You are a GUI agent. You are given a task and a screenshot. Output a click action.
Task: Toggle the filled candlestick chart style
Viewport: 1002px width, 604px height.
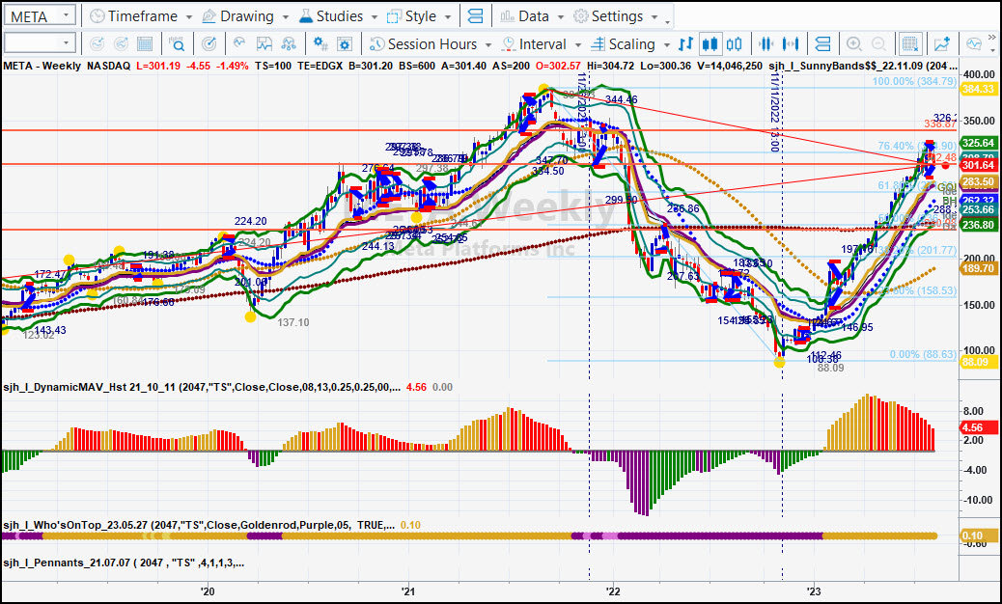click(x=710, y=44)
